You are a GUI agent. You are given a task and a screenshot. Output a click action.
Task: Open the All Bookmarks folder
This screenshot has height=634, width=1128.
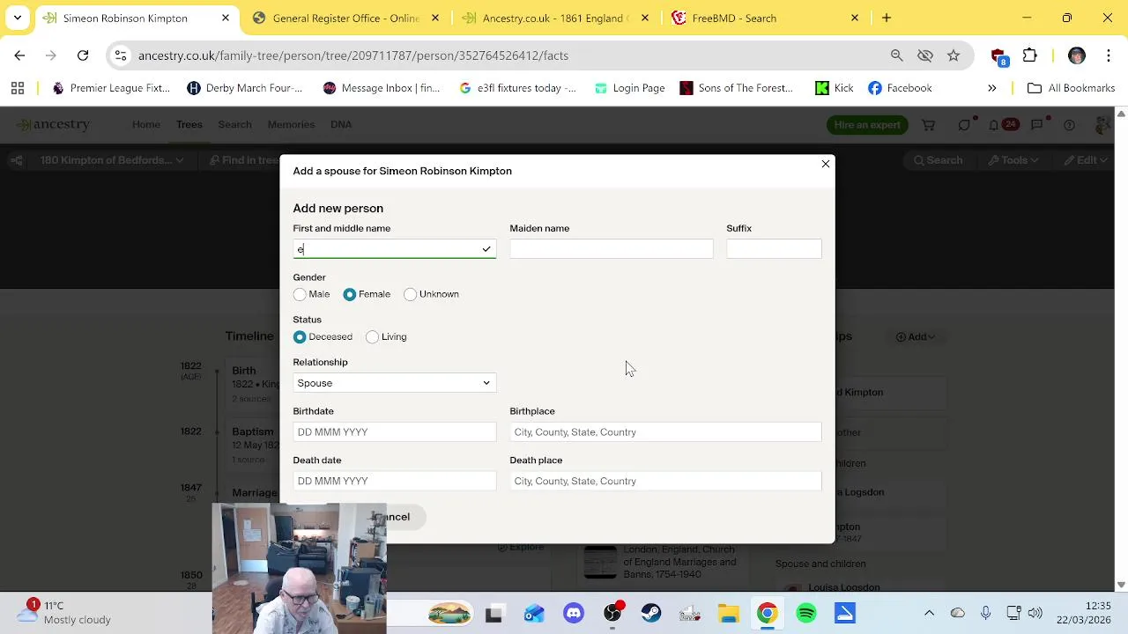coord(1071,88)
